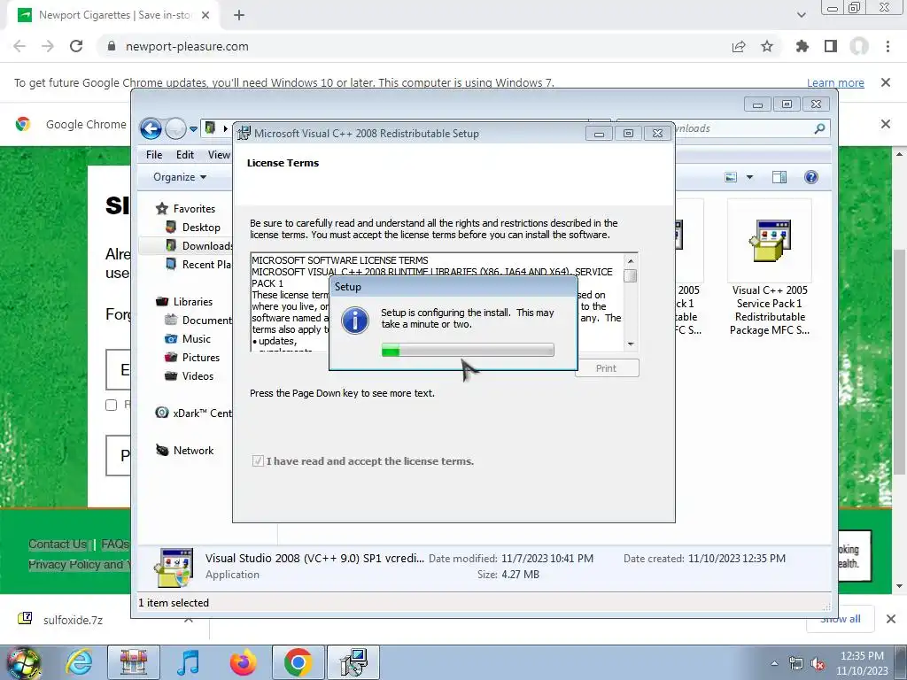The width and height of the screenshot is (907, 680).
Task: Open Pictures library in navigation pane
Action: (x=192, y=358)
